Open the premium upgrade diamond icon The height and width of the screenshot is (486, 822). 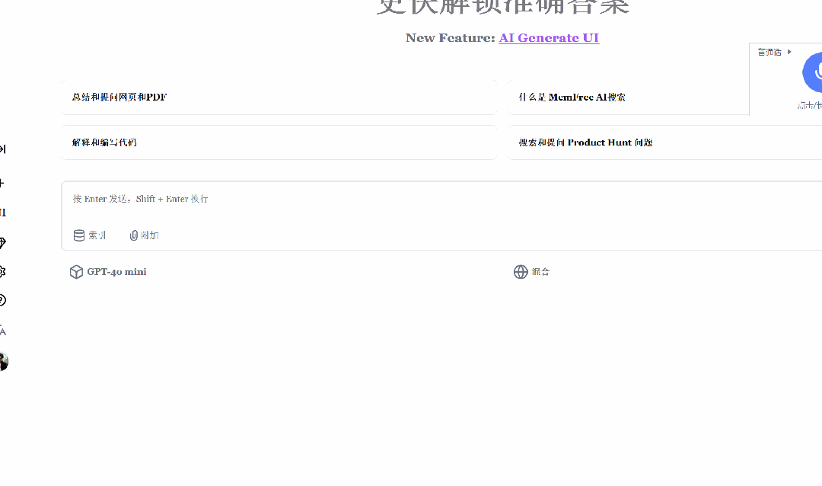(x=3, y=242)
